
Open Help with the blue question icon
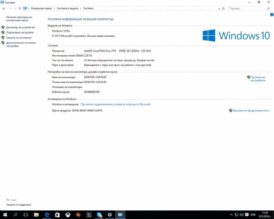click(272, 15)
